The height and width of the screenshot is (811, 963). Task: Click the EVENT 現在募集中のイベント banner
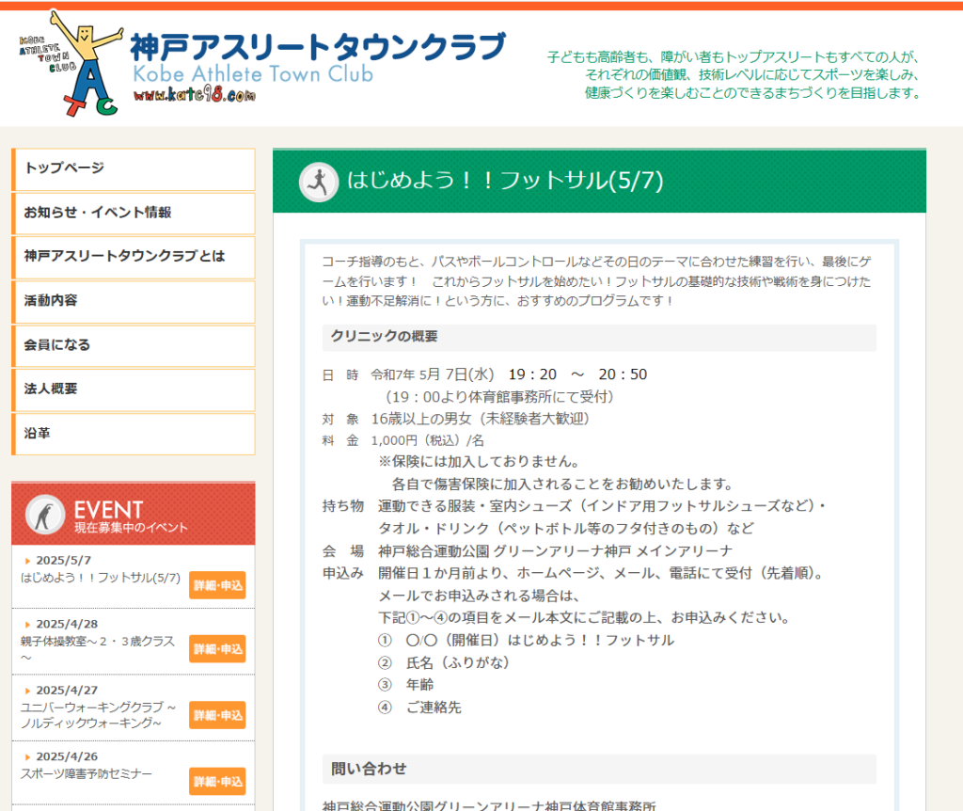pyautogui.click(x=134, y=515)
